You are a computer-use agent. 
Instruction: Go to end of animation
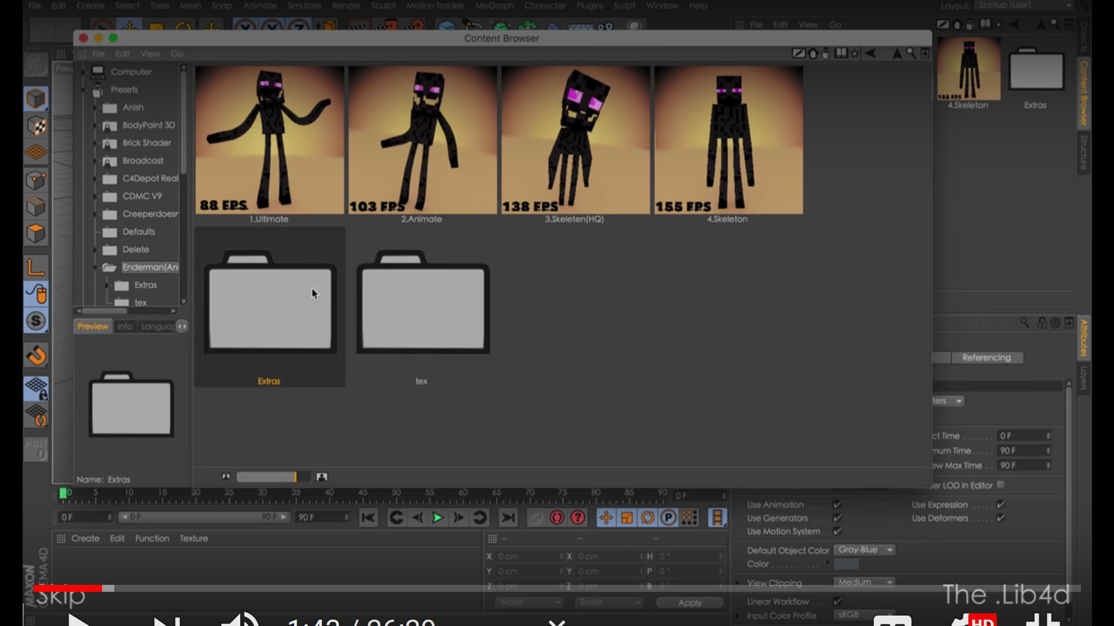[x=508, y=518]
